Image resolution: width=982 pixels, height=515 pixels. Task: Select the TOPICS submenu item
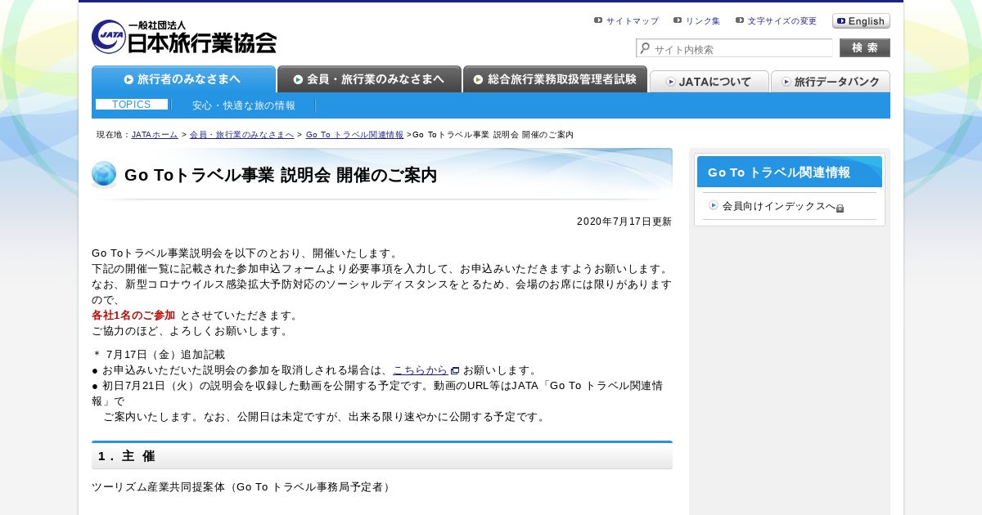pyautogui.click(x=132, y=105)
